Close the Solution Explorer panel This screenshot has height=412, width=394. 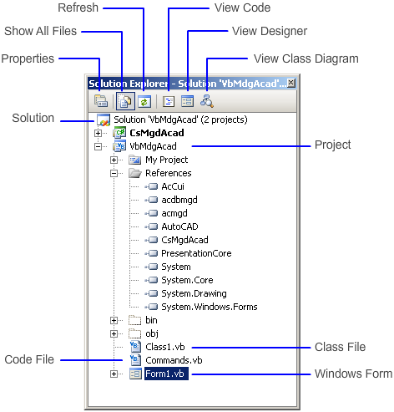pos(290,83)
